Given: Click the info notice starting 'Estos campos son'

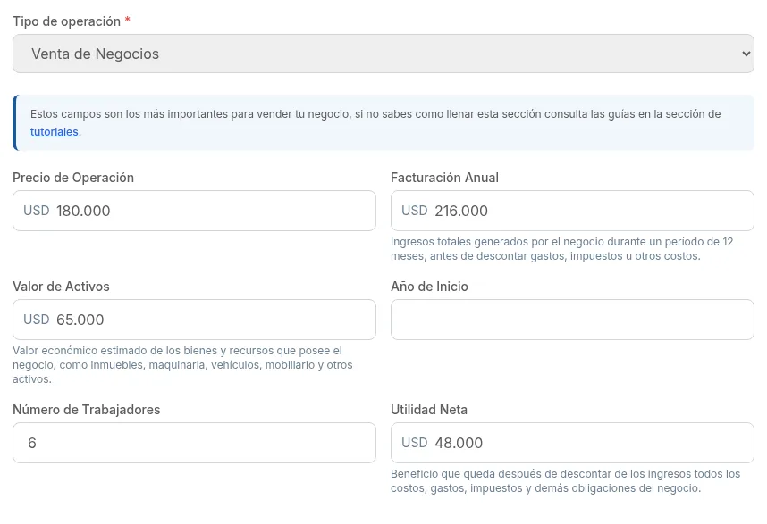Looking at the screenshot, I should point(383,122).
